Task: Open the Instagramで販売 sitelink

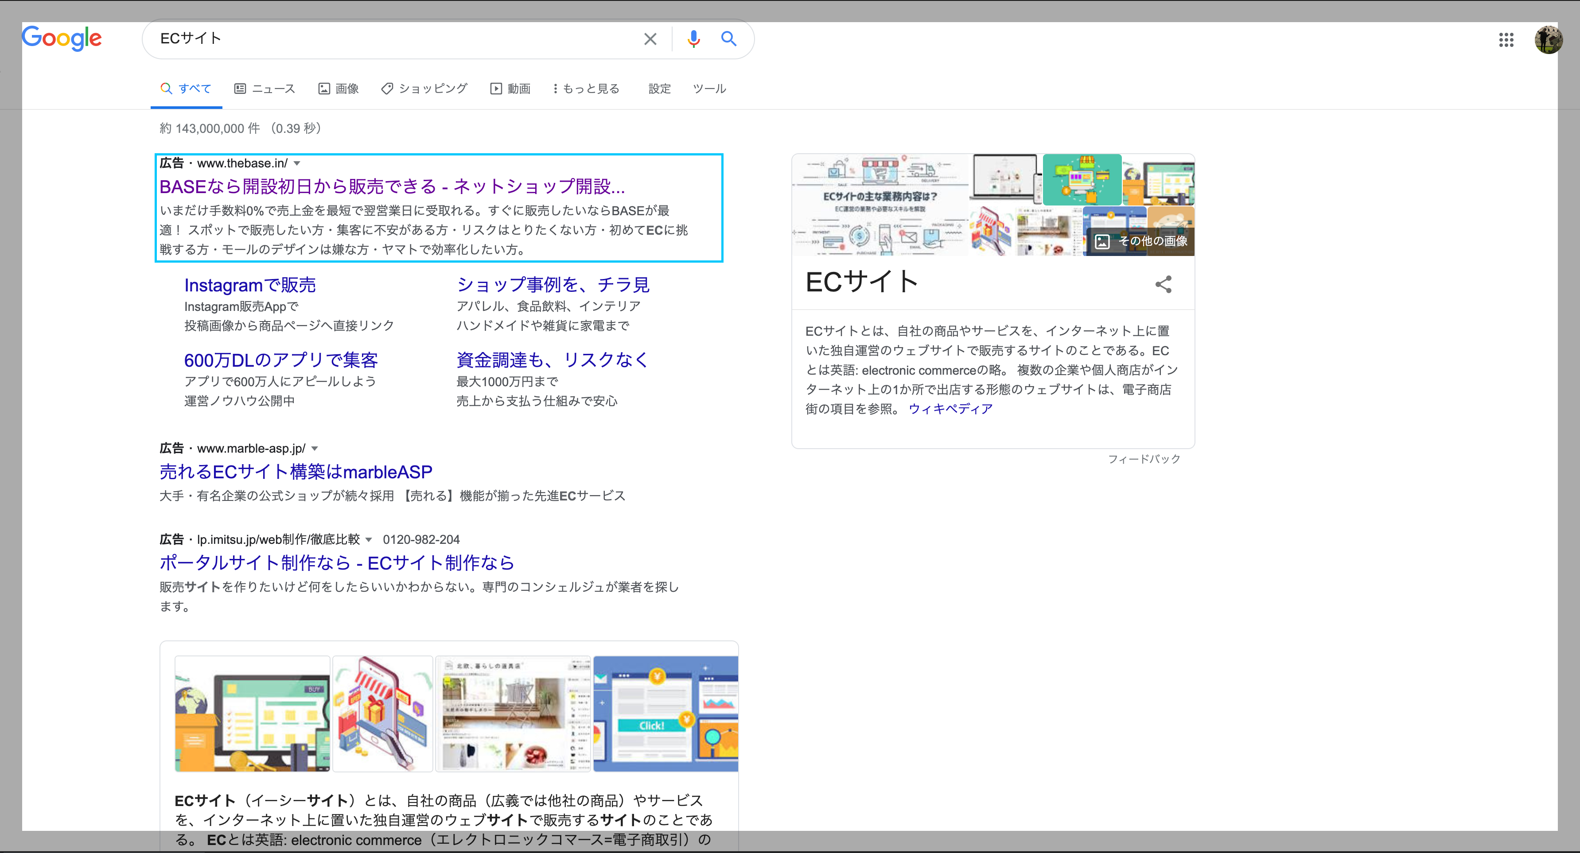Action: pos(250,284)
